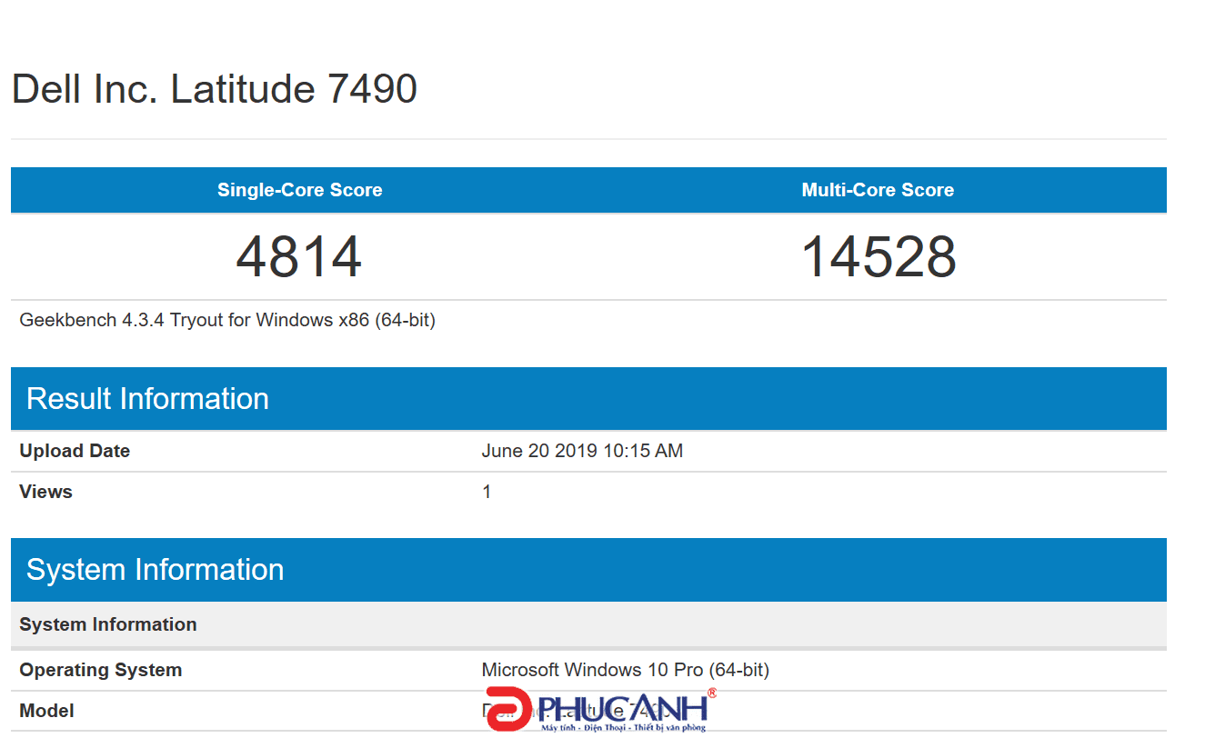
Task: Click the Views label
Action: (45, 492)
